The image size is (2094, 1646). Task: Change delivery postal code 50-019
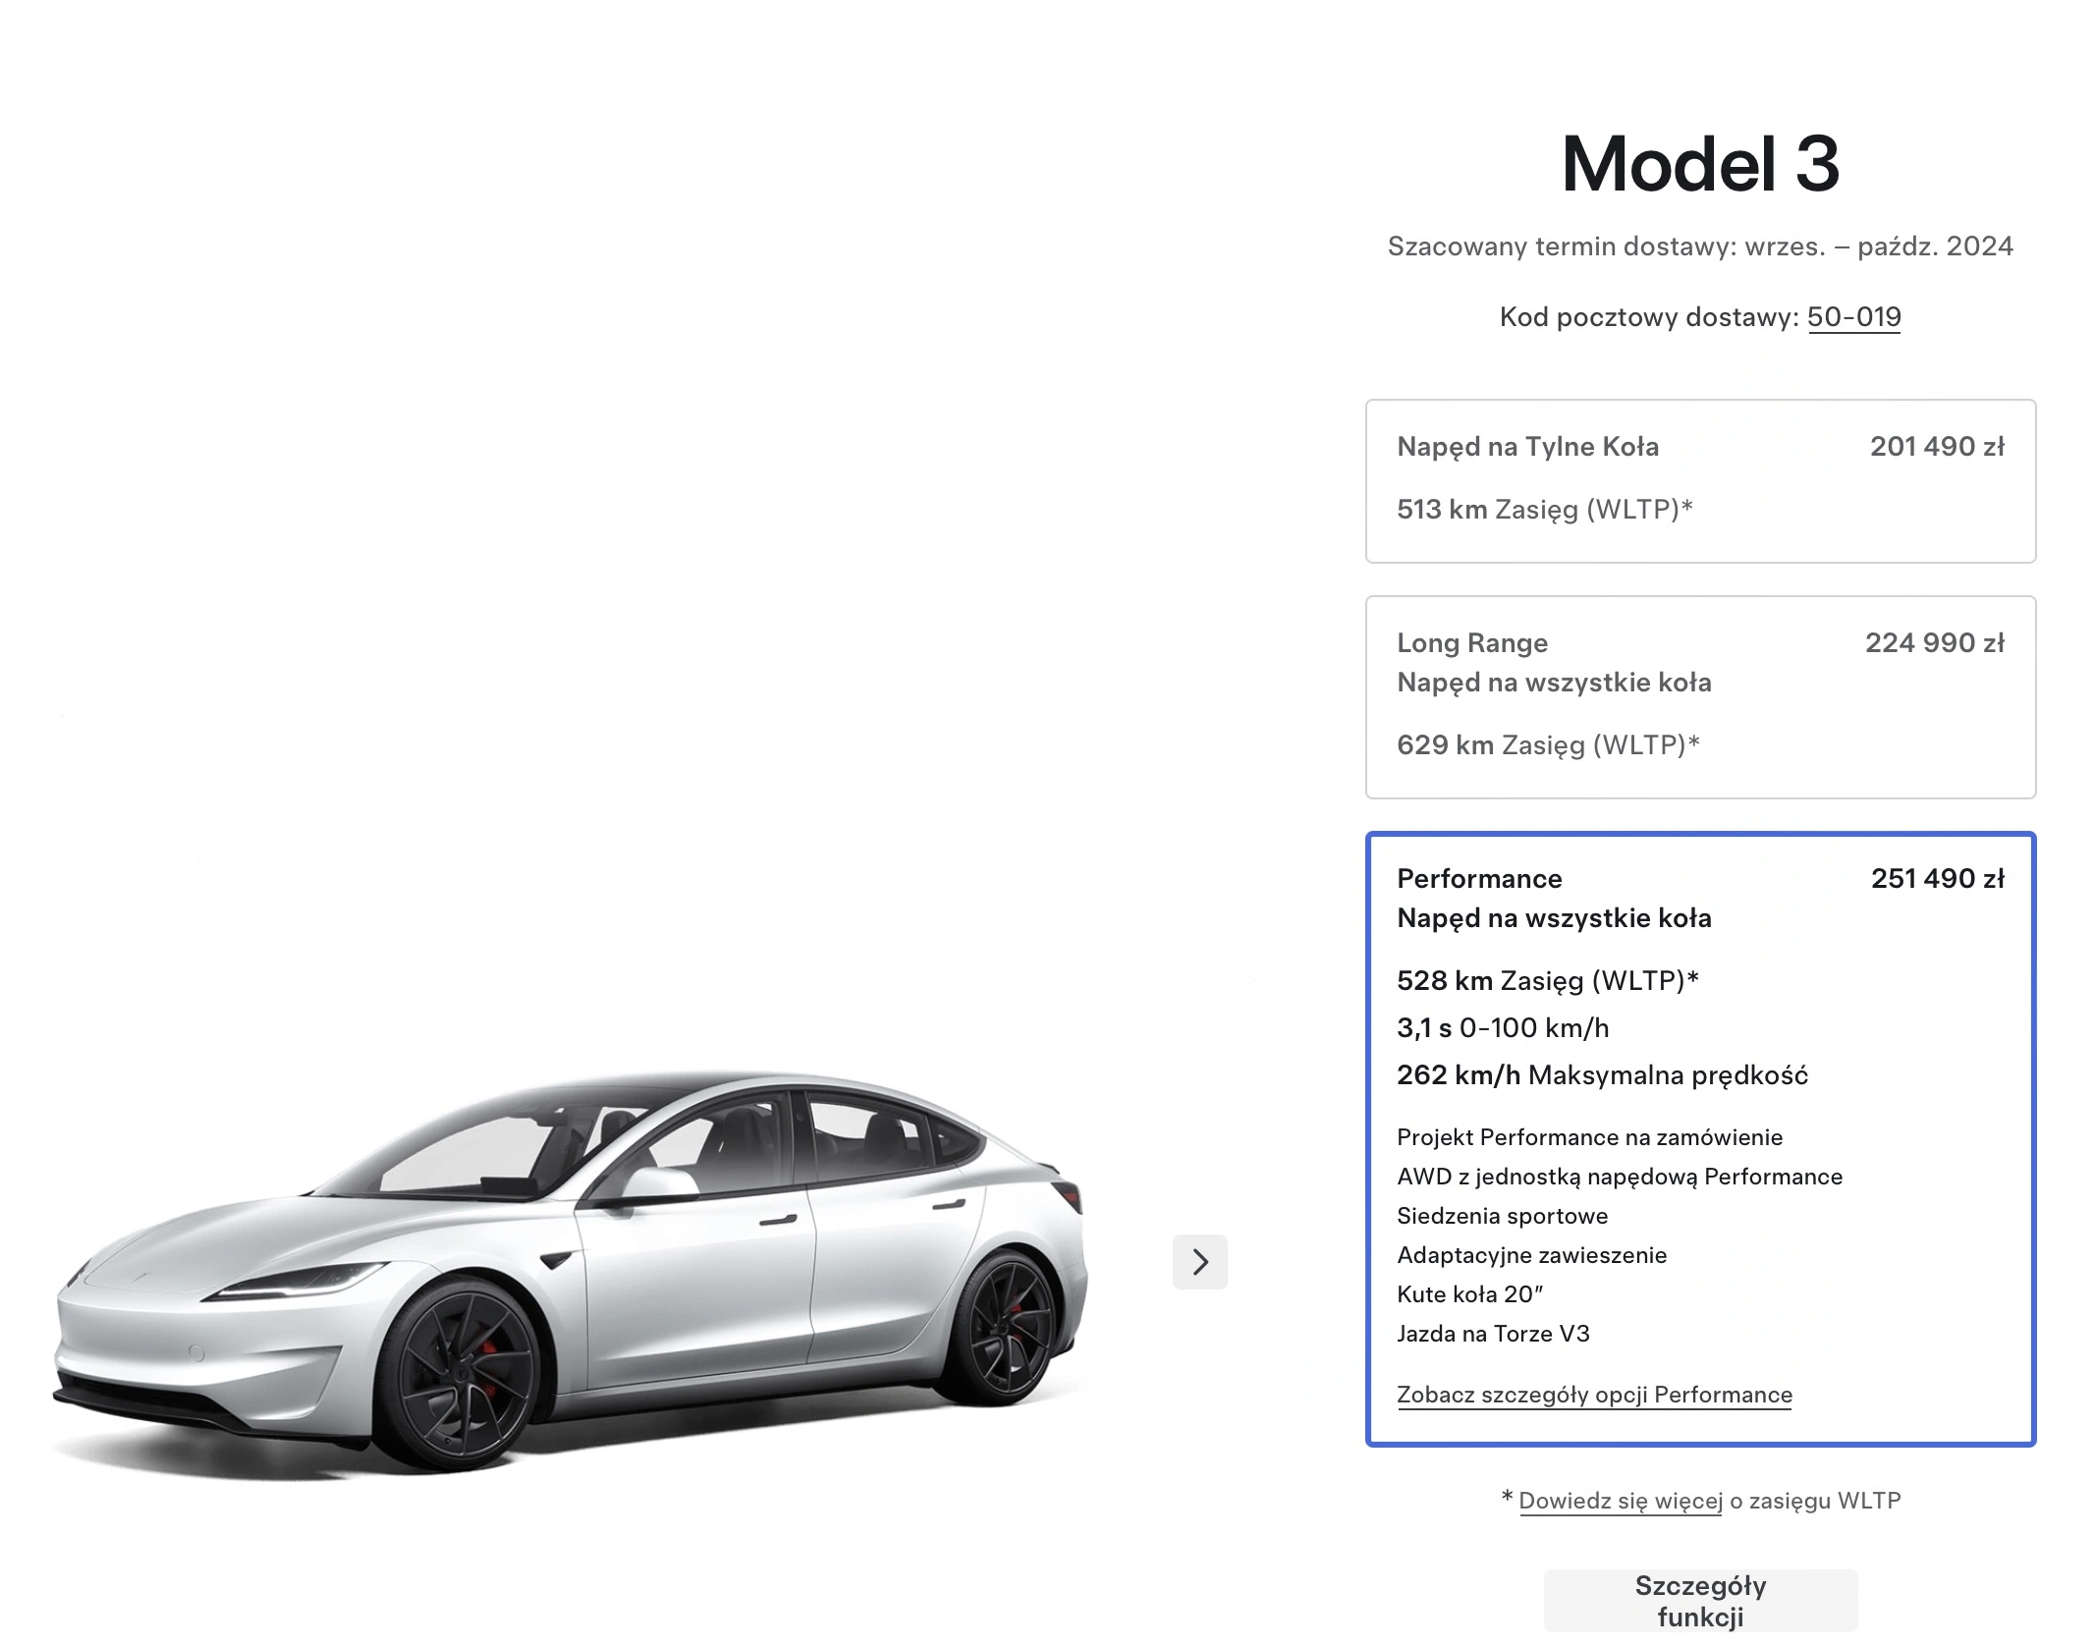[1853, 316]
